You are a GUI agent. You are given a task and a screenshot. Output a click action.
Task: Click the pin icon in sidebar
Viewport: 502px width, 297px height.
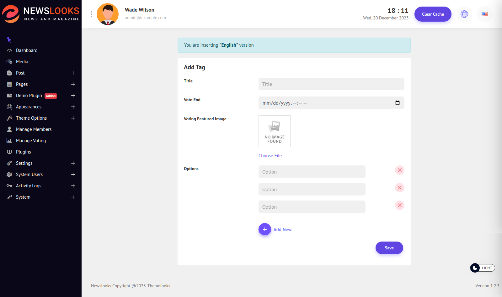(x=9, y=39)
